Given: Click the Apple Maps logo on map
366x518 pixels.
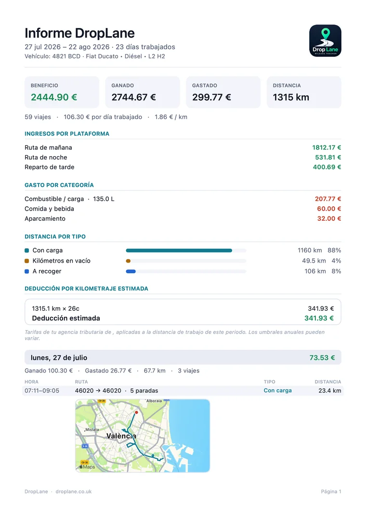Looking at the screenshot, I should [87, 467].
